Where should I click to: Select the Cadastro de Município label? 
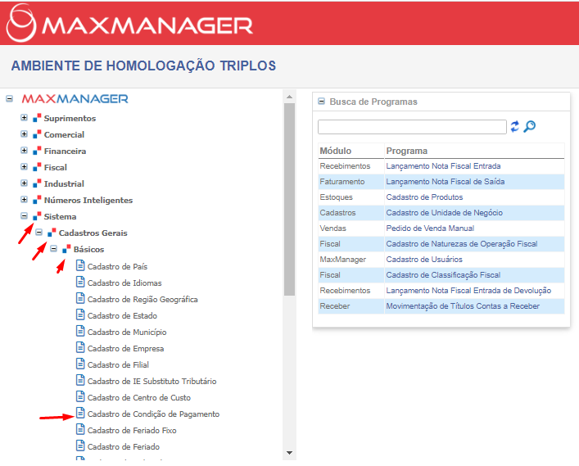tap(127, 332)
